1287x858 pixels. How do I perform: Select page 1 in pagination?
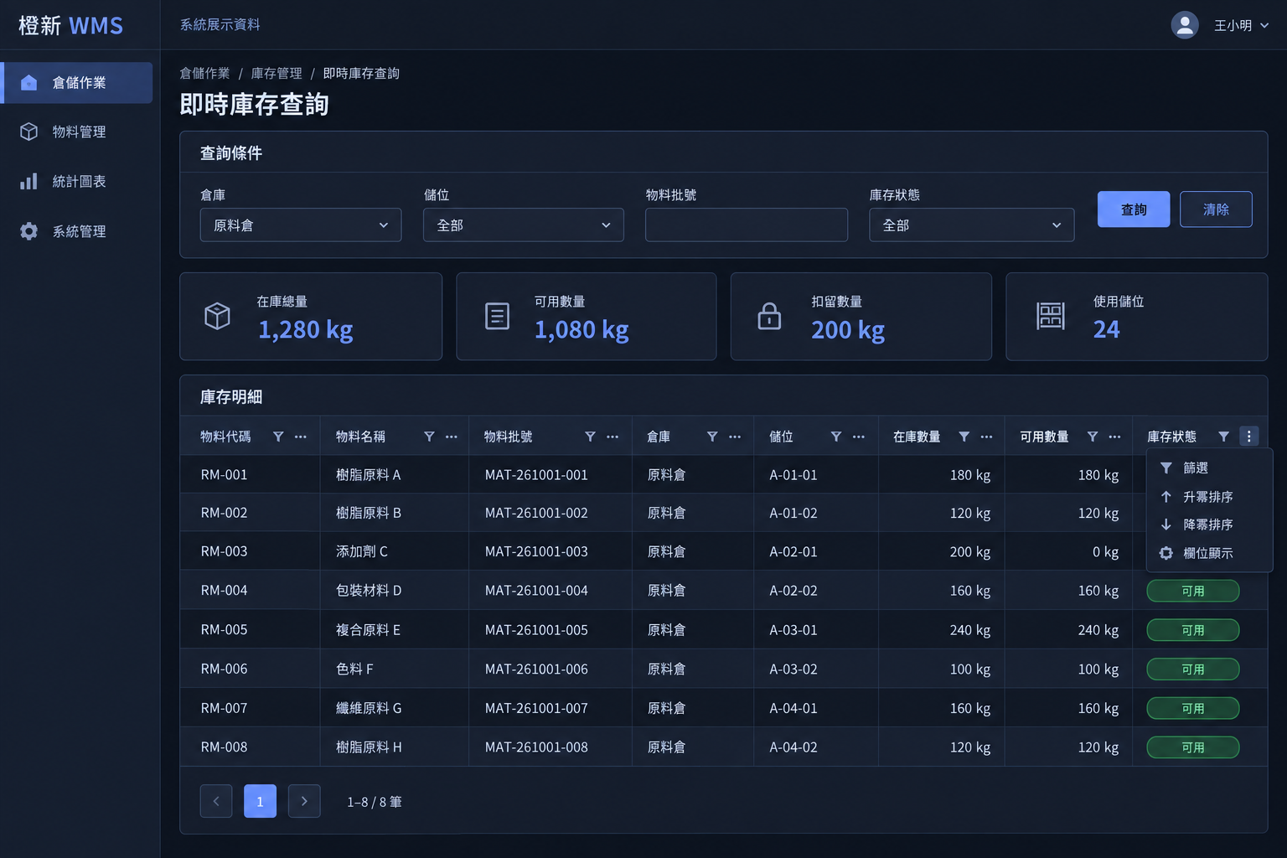(260, 801)
